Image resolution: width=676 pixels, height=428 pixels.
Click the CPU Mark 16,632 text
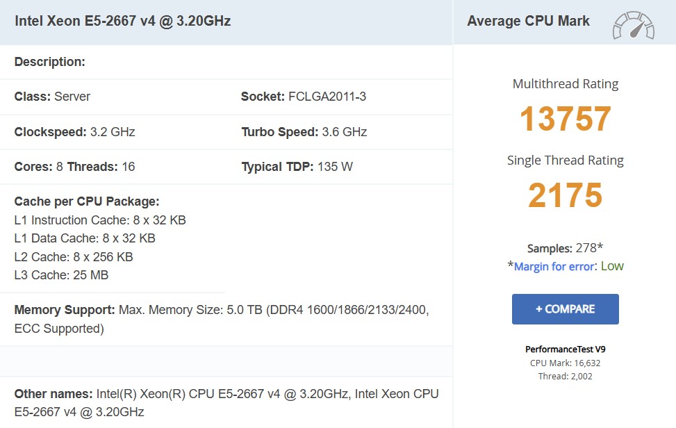point(566,363)
